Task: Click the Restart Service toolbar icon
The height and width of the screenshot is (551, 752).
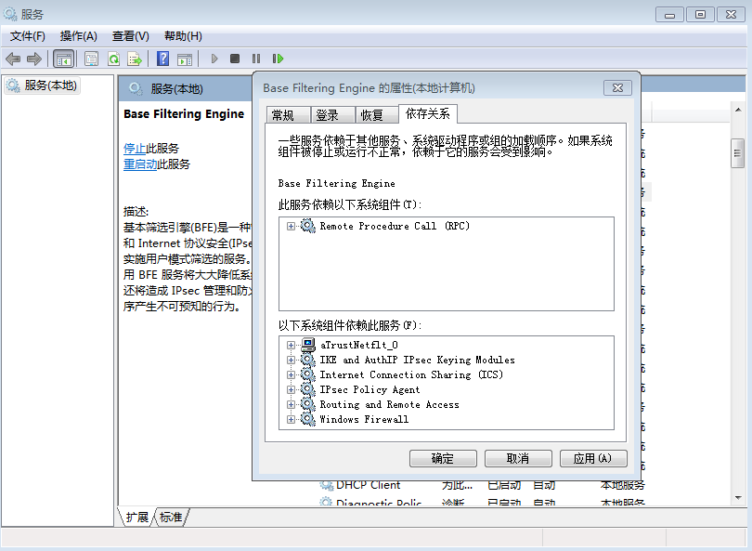Action: [x=277, y=59]
